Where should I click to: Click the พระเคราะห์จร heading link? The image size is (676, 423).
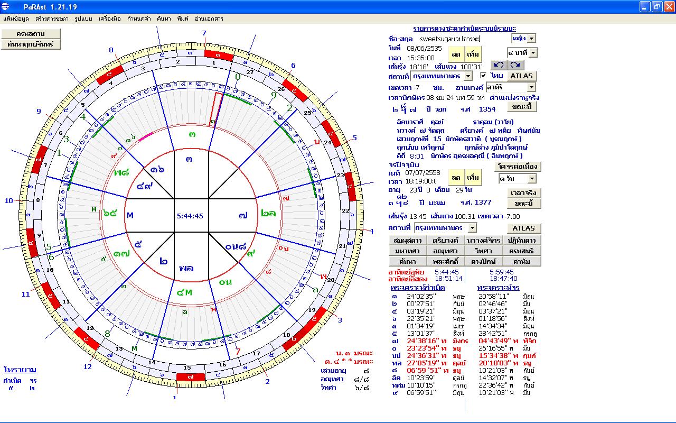pos(498,288)
